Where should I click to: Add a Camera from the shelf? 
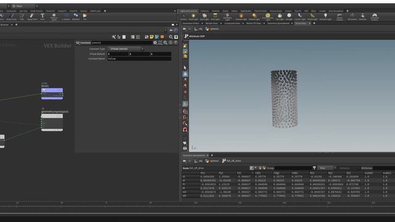(x=183, y=17)
